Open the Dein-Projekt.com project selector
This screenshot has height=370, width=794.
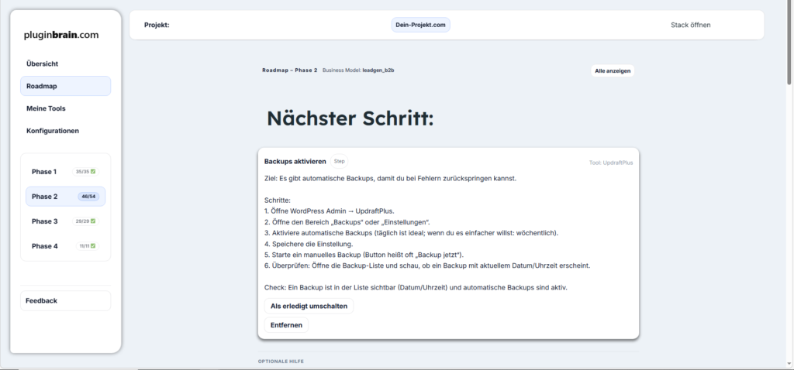pos(420,25)
